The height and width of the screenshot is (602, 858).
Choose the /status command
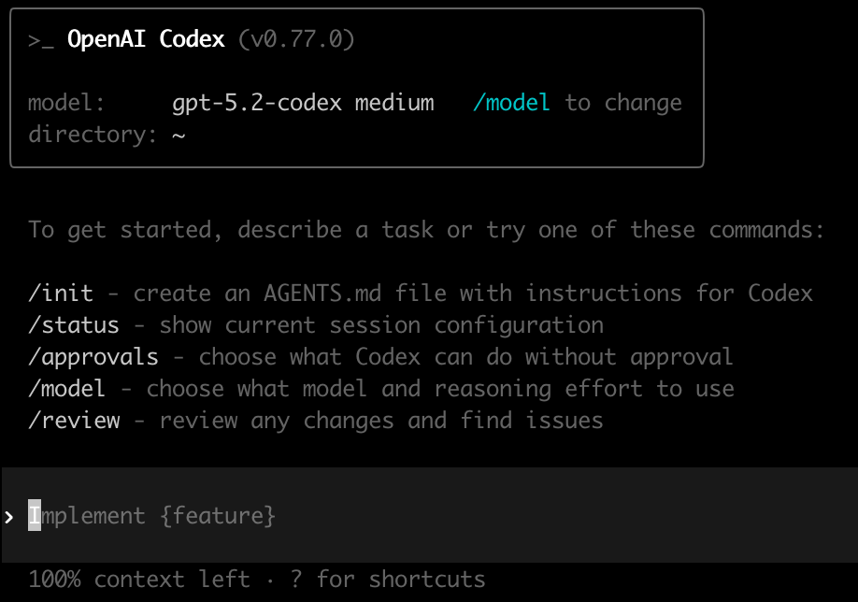click(74, 325)
